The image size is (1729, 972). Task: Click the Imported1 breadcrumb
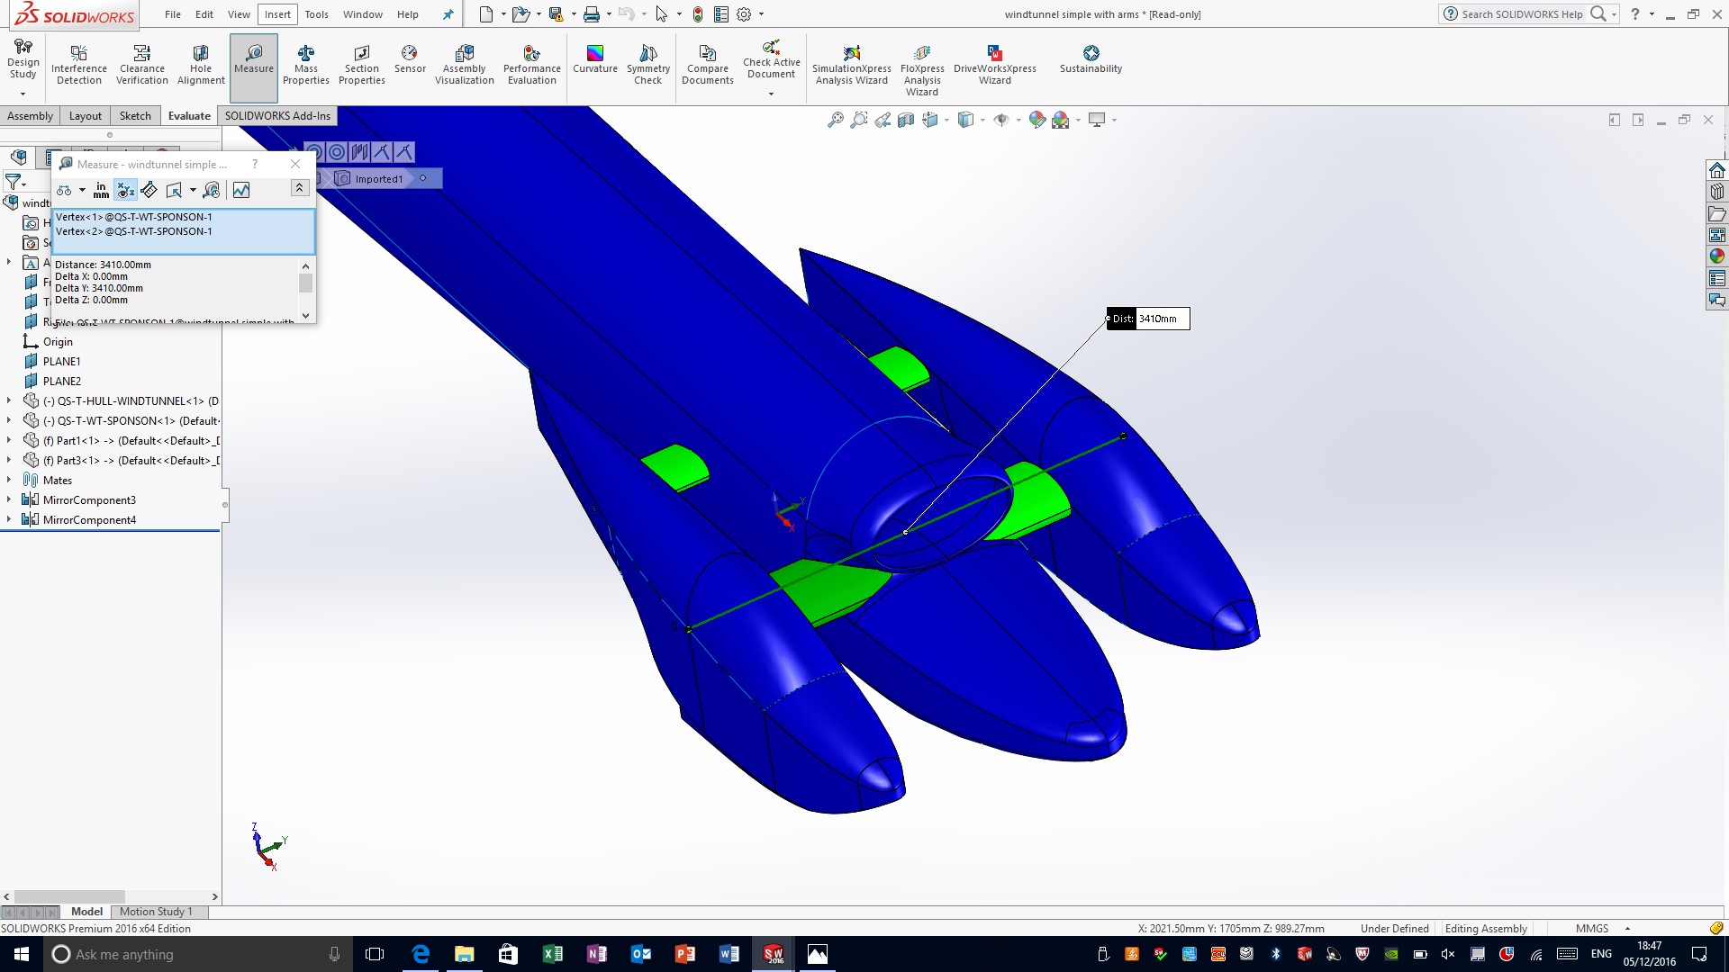point(378,179)
